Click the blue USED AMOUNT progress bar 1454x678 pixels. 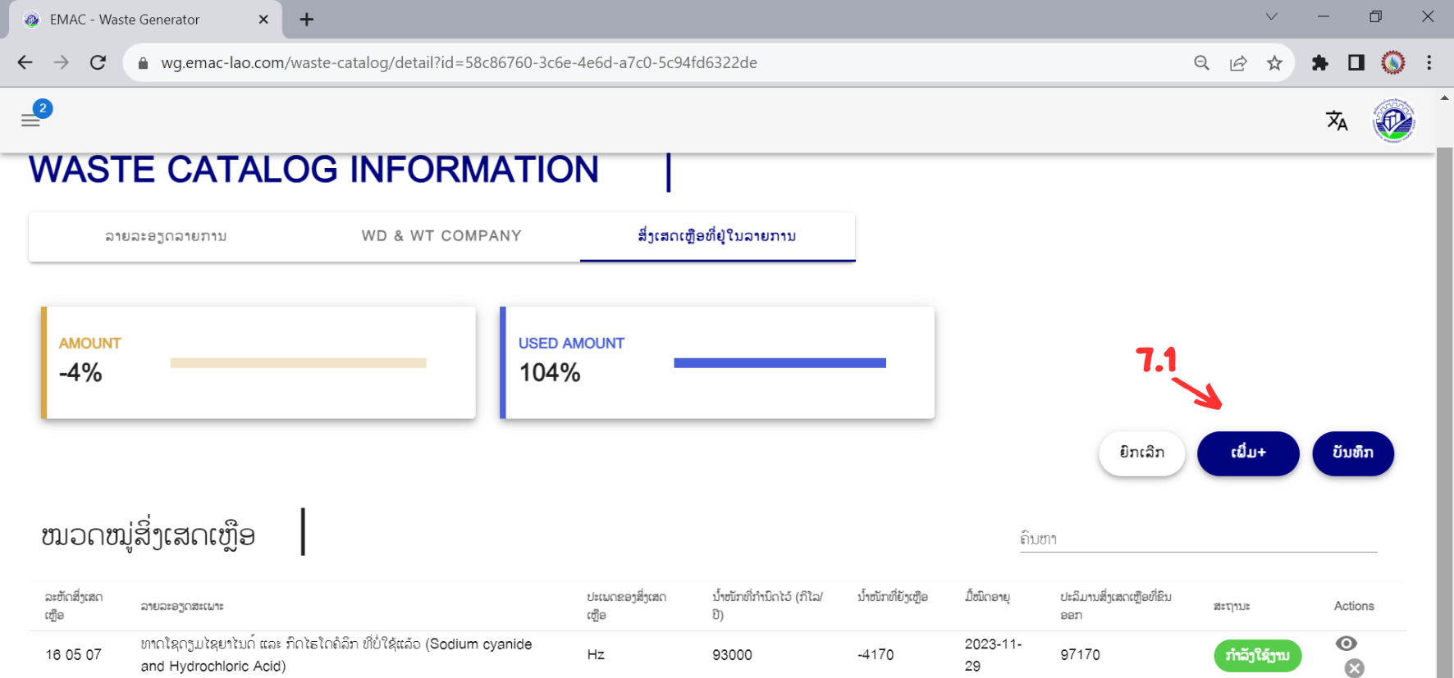coord(780,363)
